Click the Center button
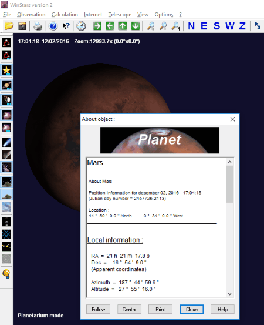The height and width of the screenshot is (325, 264). 129,309
